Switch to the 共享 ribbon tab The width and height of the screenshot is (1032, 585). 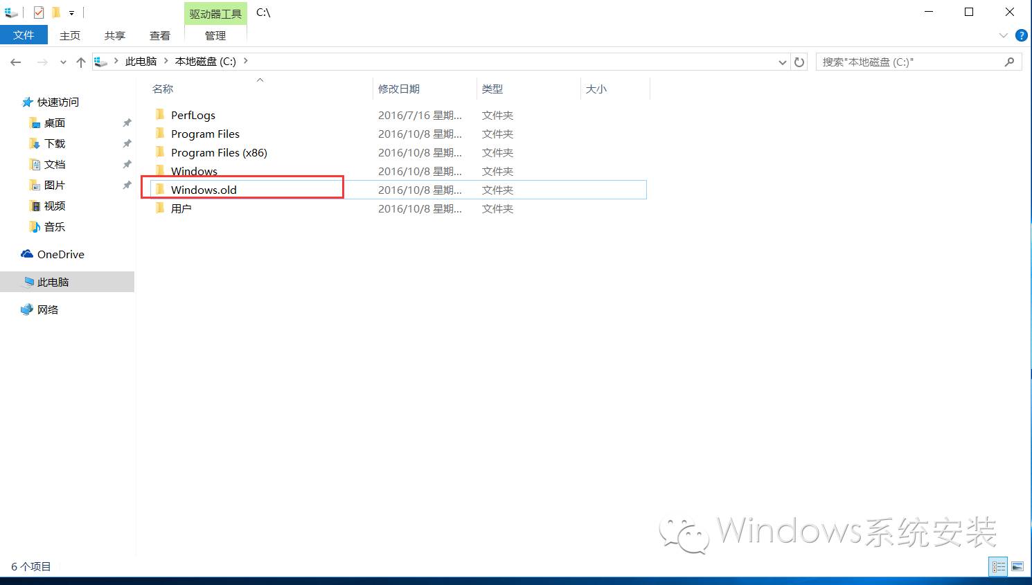[114, 35]
